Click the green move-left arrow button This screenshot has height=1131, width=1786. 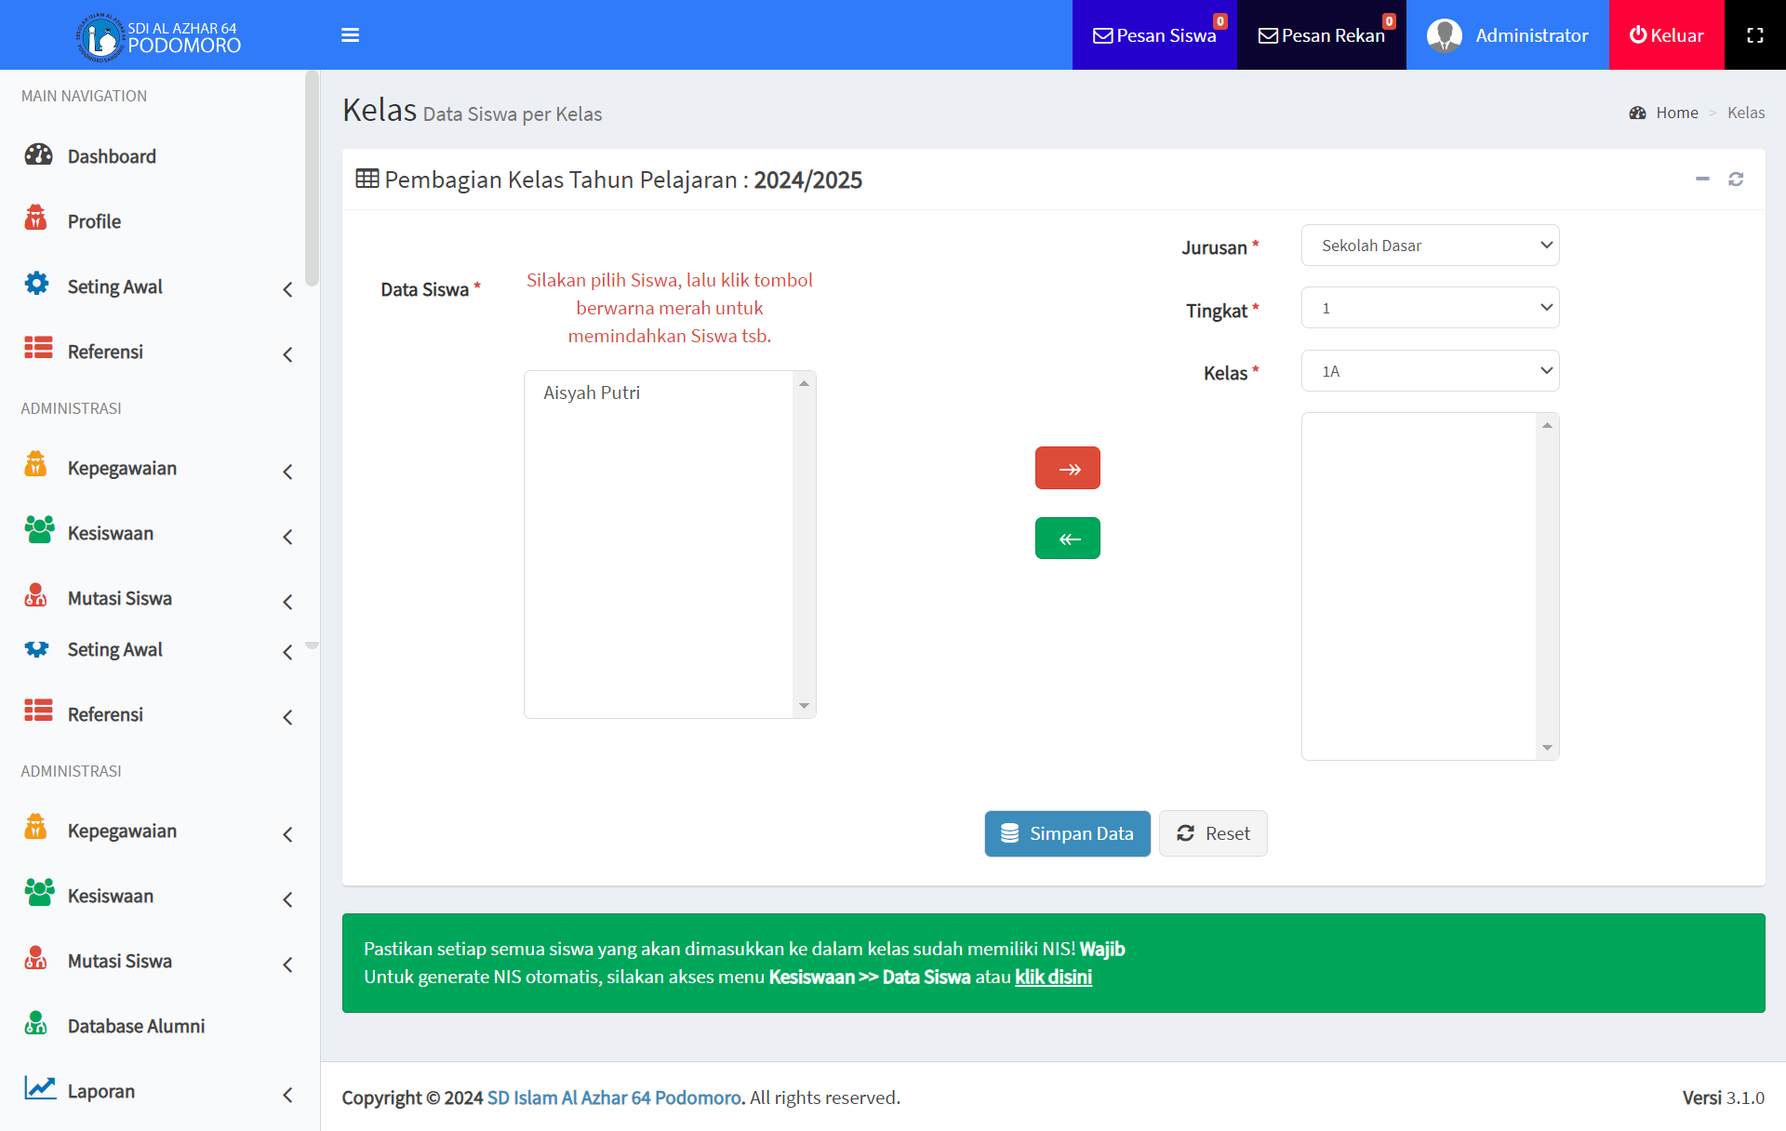pos(1067,539)
